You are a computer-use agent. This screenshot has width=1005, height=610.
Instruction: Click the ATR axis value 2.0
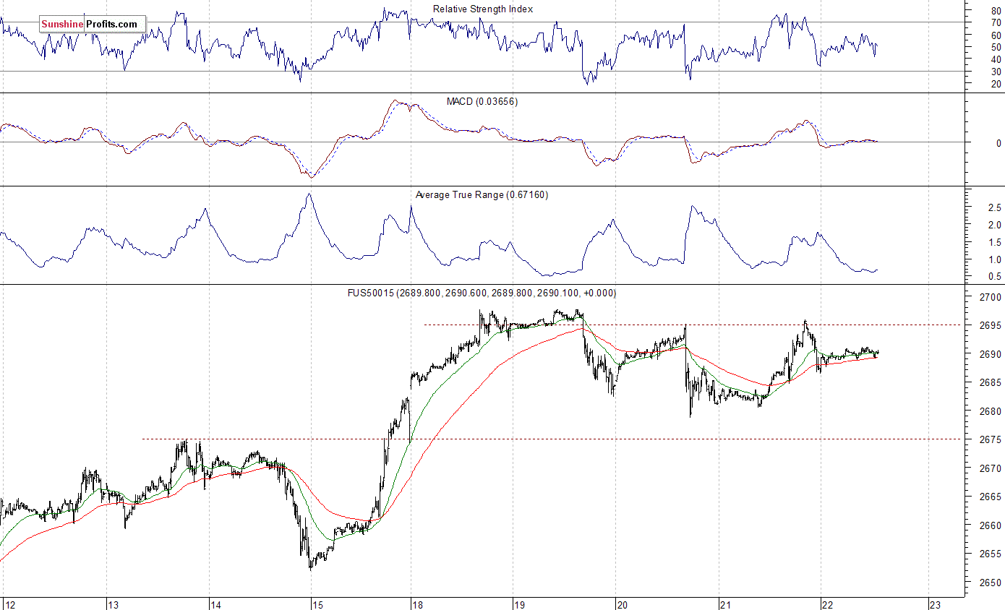tap(994, 225)
